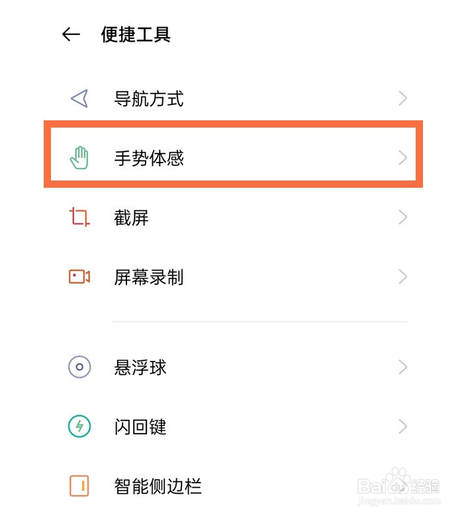Expand chevron beside 导航方式
This screenshot has height=517, width=466.
(402, 99)
